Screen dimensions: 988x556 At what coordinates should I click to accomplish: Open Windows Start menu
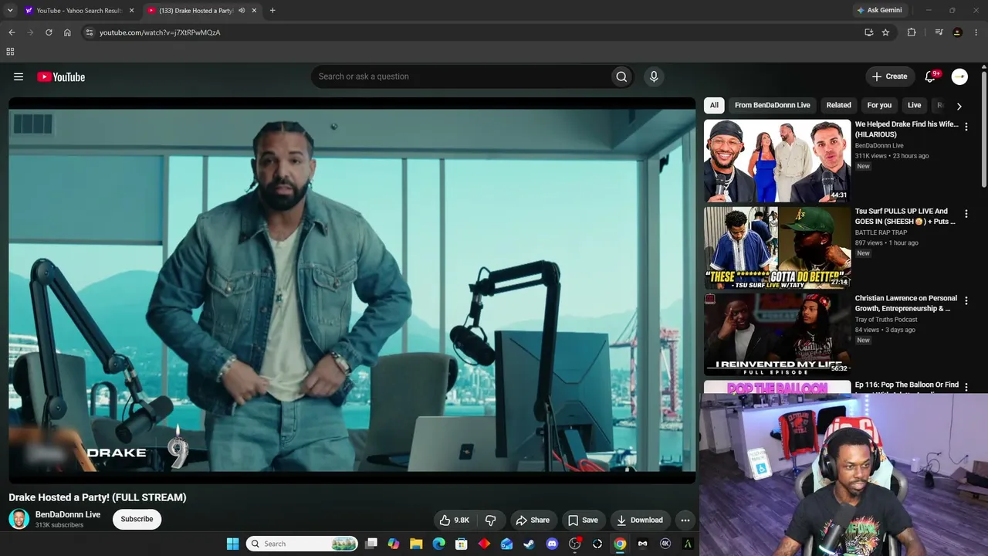coord(232,544)
